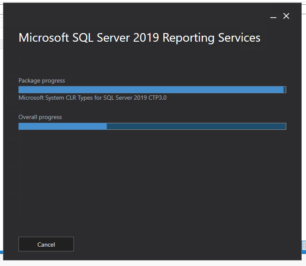Click the Overall progress bar
The height and width of the screenshot is (266, 306).
click(x=152, y=126)
